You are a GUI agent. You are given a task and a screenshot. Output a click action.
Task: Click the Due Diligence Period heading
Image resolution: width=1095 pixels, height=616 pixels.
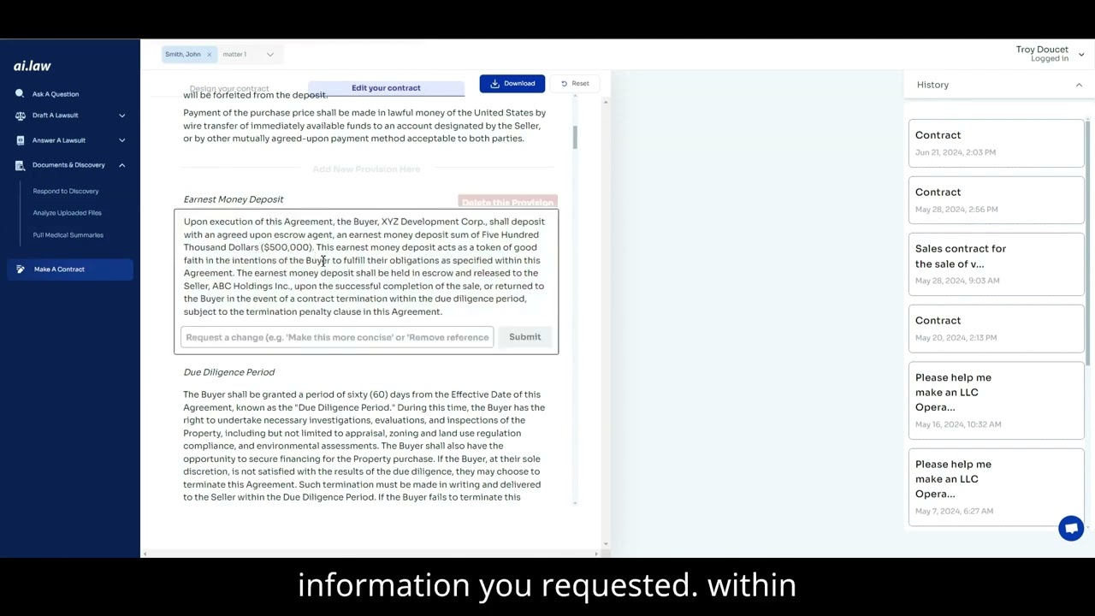228,372
